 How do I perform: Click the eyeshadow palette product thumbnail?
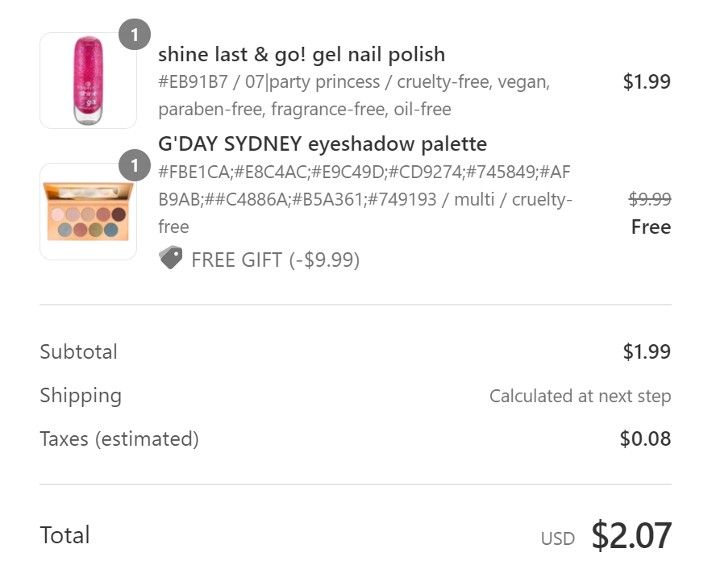pos(88,212)
